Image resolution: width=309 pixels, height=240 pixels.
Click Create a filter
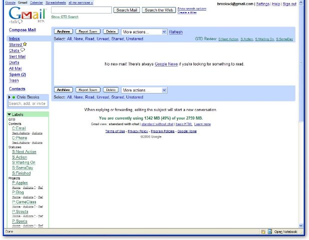187,12
